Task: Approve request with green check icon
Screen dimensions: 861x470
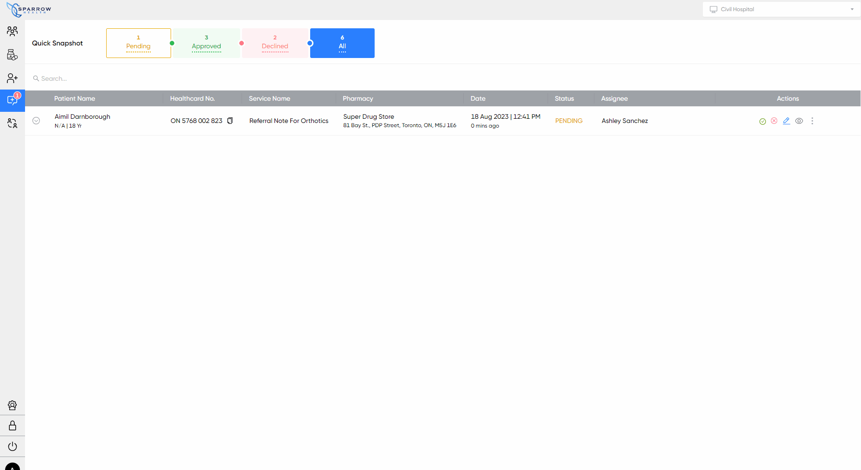Action: coord(762,121)
